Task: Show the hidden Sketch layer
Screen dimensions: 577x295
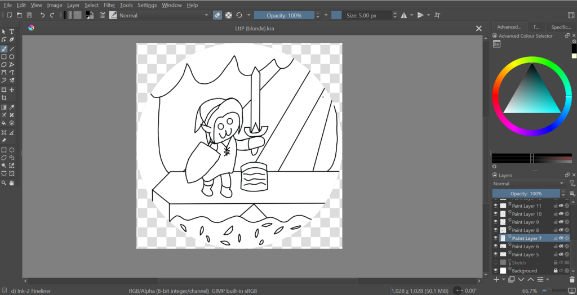Action: (496, 262)
